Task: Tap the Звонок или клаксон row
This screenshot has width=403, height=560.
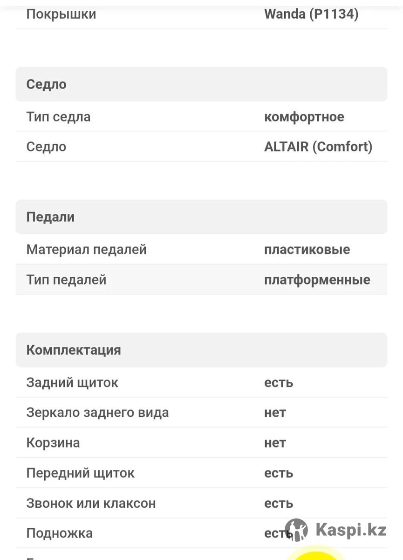Action: pos(201,503)
